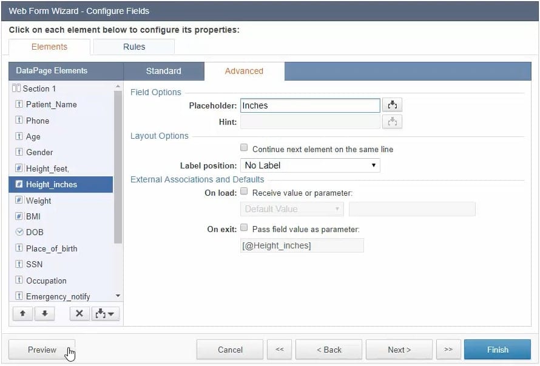
Task: Click insert parameter icon beside Hint
Action: click(393, 122)
